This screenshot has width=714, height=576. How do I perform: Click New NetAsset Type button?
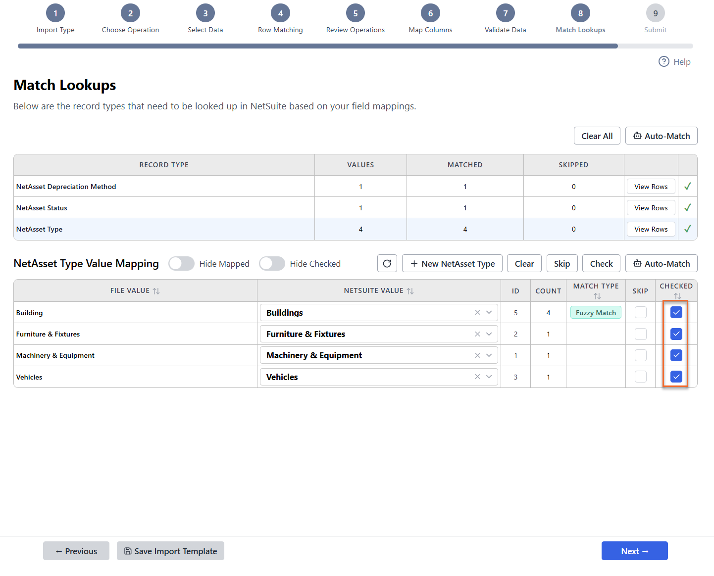point(453,263)
